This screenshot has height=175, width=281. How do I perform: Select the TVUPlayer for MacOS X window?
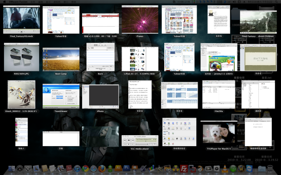tap(219, 133)
